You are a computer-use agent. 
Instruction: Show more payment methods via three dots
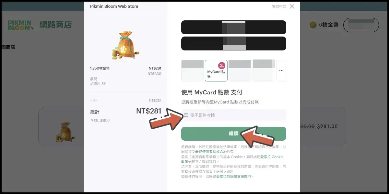pyautogui.click(x=281, y=70)
